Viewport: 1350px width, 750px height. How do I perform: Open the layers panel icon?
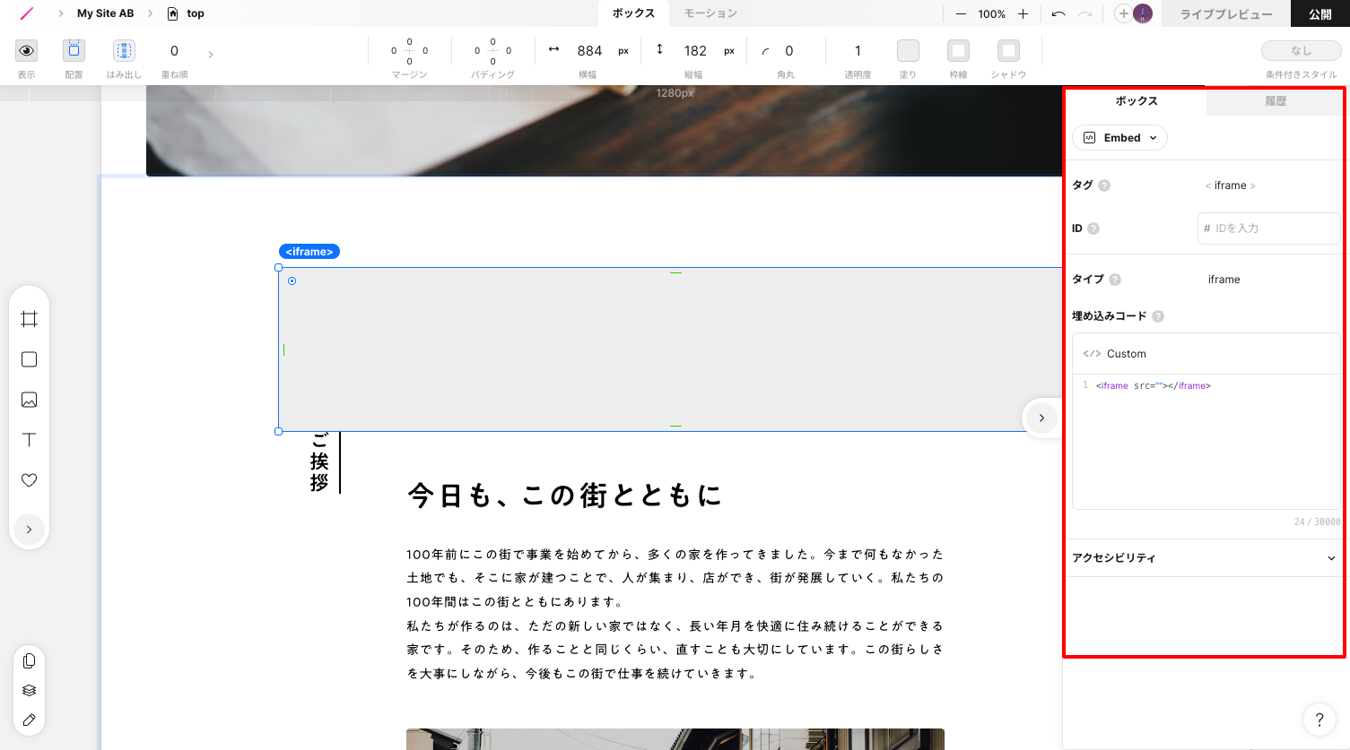29,690
